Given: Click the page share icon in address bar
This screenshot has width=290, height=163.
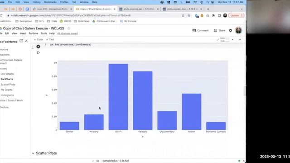Looking at the screenshot, I should click(183, 15).
